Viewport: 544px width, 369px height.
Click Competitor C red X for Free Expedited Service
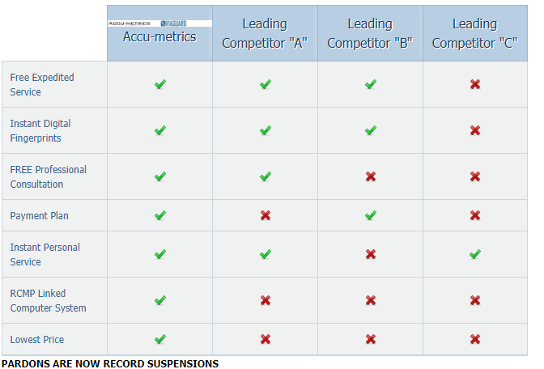[475, 84]
